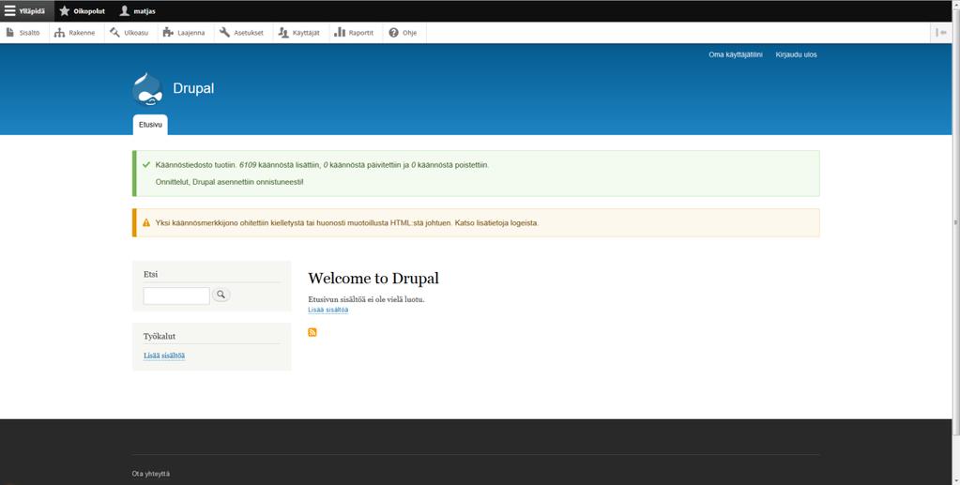Click the green checkmark status icon

point(145,165)
